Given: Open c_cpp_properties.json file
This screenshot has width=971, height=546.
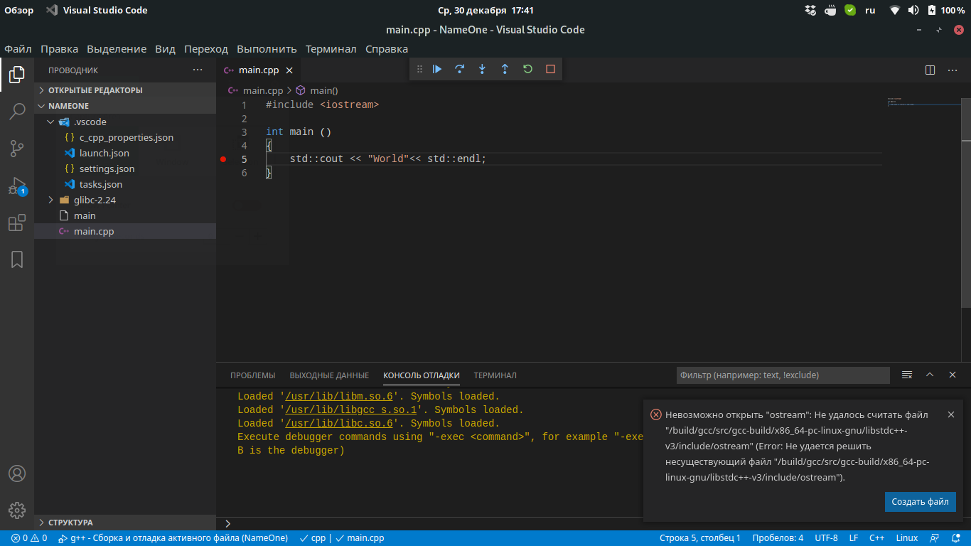Looking at the screenshot, I should [x=125, y=137].
